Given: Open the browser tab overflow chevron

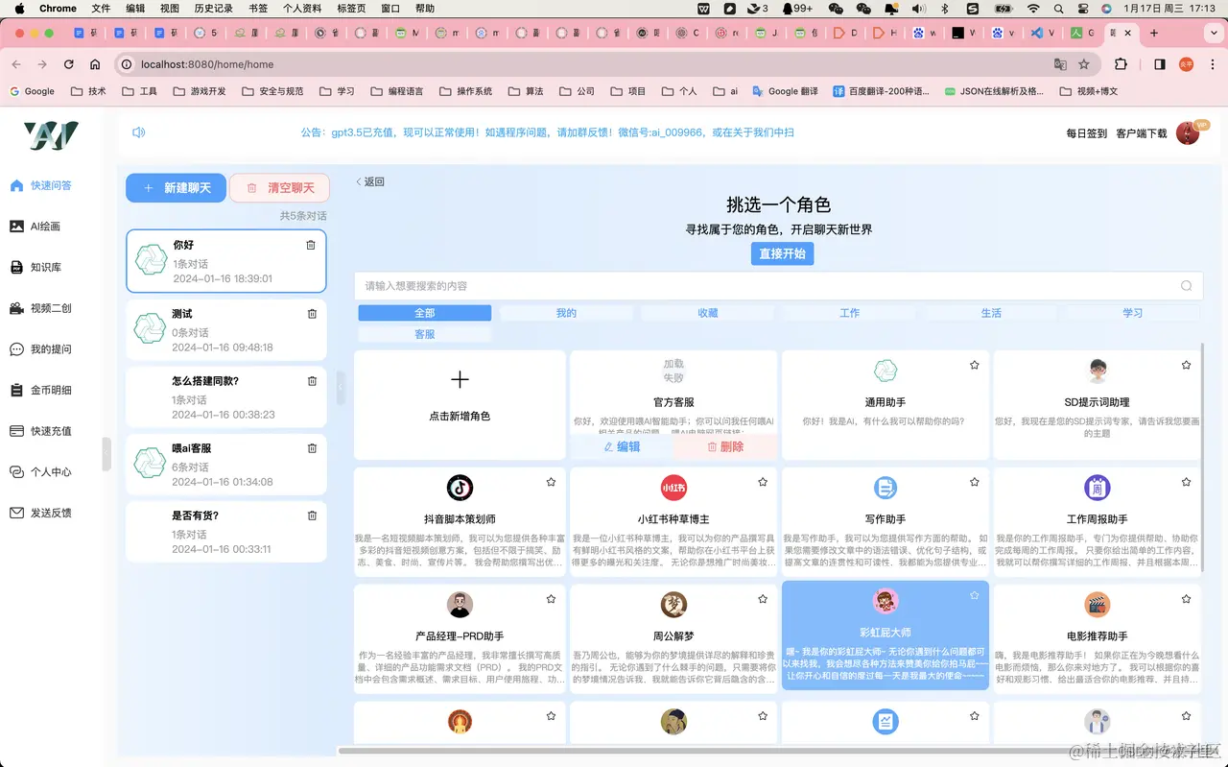Looking at the screenshot, I should [1216, 32].
